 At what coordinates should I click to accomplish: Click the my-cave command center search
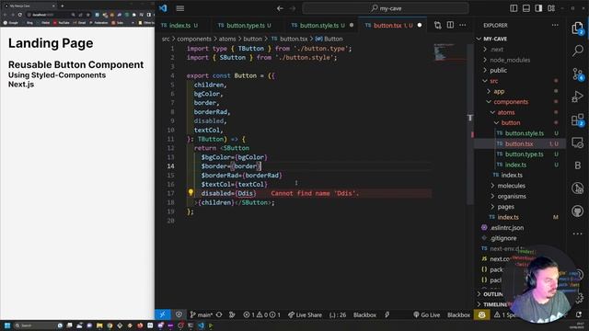click(x=386, y=8)
